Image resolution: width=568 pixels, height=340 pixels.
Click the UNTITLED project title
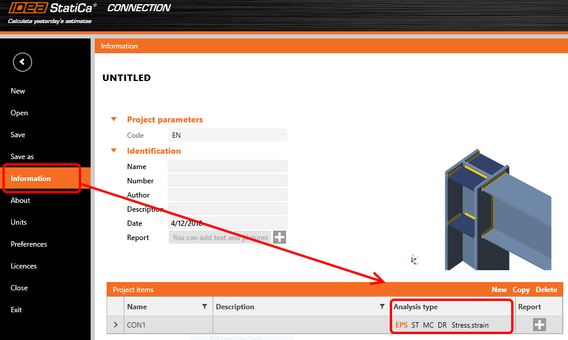pyautogui.click(x=126, y=78)
